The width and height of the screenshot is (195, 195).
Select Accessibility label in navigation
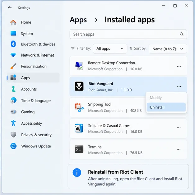click(x=32, y=123)
